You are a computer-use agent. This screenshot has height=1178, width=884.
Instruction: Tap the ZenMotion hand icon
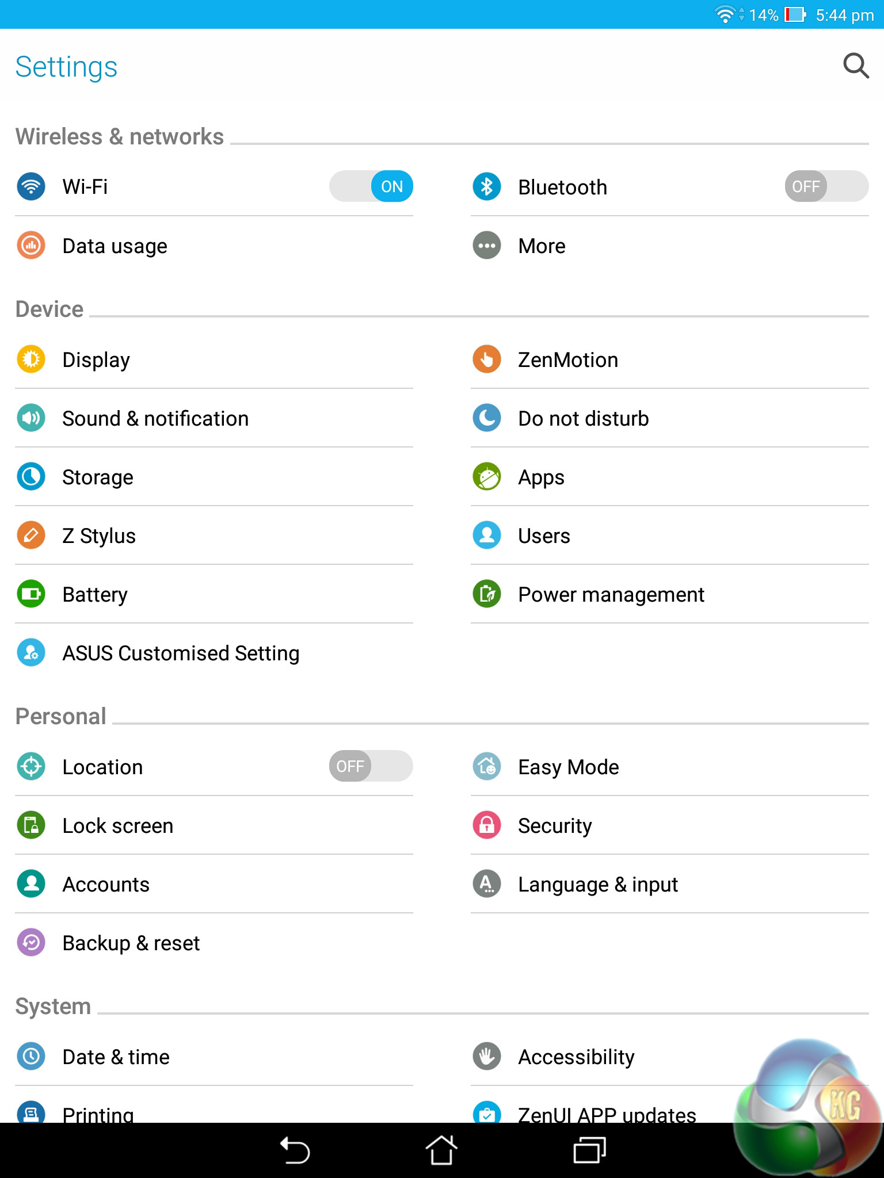[x=487, y=359]
